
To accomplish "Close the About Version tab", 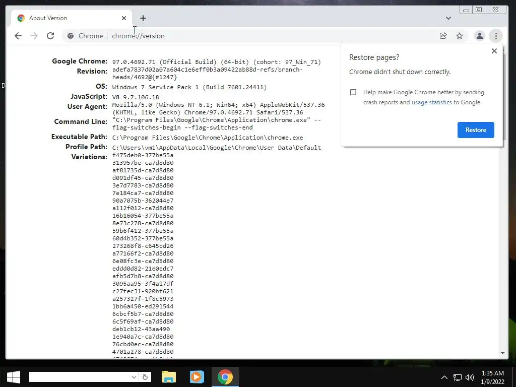I will [124, 18].
